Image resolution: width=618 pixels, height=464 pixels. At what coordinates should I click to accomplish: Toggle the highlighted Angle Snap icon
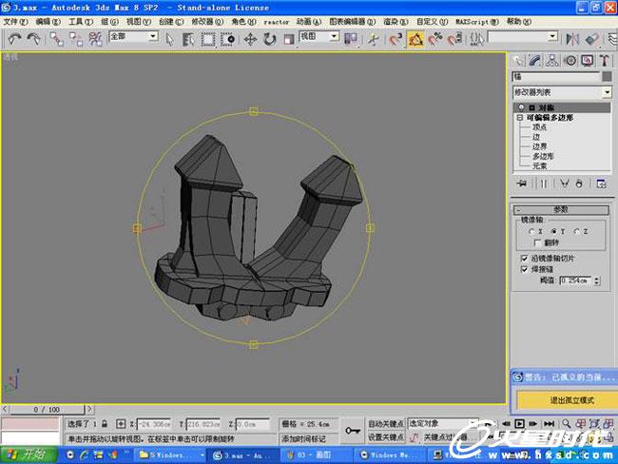[415, 39]
